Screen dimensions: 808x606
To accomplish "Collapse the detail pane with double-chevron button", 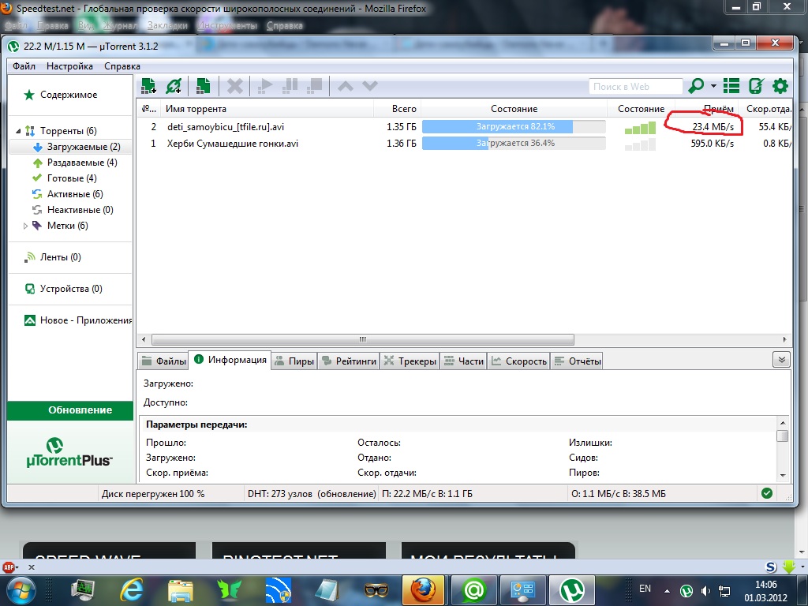I will coord(781,360).
